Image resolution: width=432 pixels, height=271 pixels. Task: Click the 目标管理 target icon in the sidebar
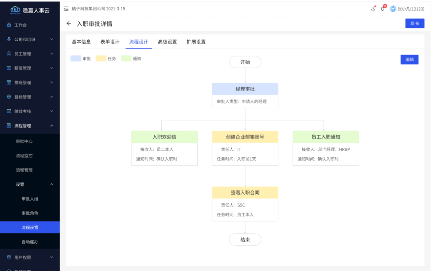9,97
